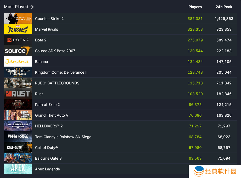Select the Rainbow Six Siege thumbnail
Screen dimensions: 241x178
click(x=18, y=137)
